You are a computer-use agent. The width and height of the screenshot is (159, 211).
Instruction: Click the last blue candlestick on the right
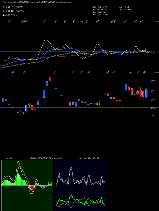(x=146, y=93)
